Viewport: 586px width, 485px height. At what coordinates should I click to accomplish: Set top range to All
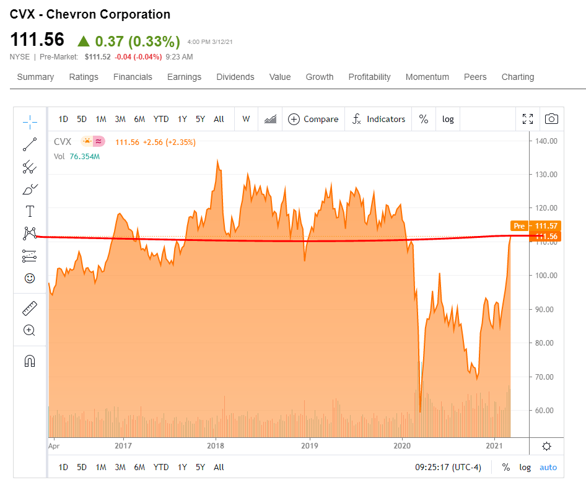coord(219,119)
